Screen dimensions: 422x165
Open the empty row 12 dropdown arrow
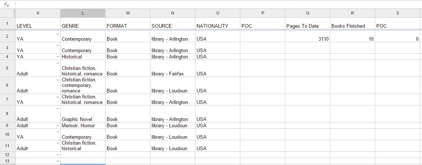pyautogui.click(x=58, y=155)
